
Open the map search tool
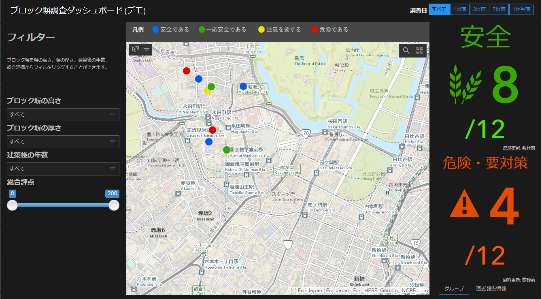[406, 51]
